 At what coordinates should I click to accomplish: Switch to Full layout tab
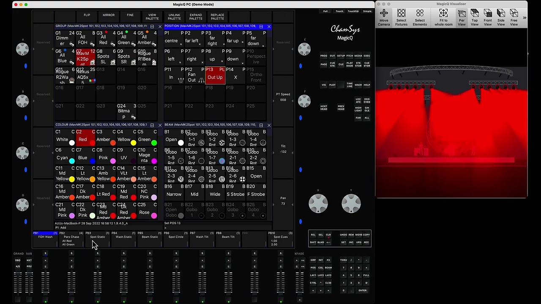tap(325, 11)
